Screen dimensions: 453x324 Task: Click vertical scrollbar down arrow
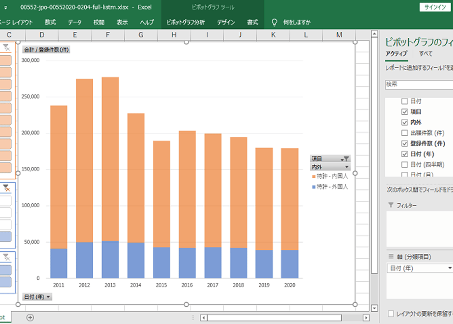[x=374, y=308]
